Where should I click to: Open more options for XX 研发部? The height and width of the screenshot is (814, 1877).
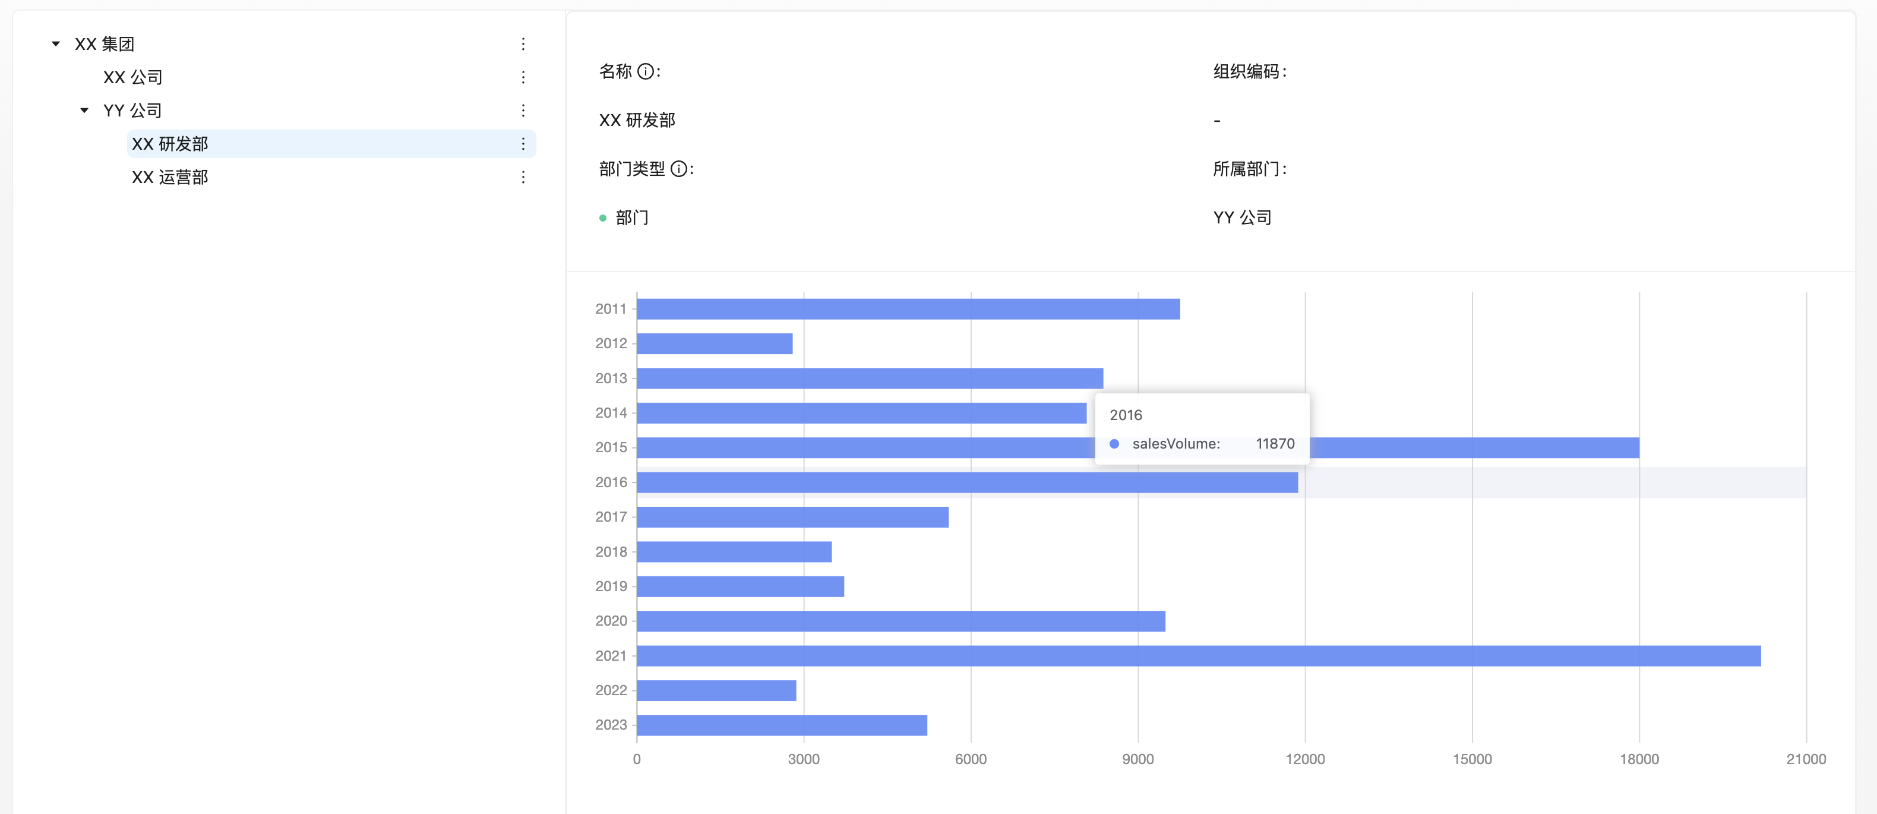click(523, 144)
